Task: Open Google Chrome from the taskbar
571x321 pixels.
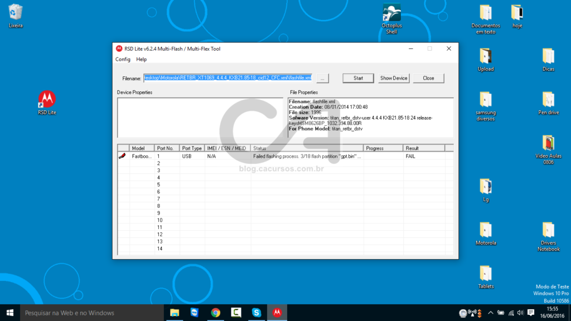Action: pos(216,313)
